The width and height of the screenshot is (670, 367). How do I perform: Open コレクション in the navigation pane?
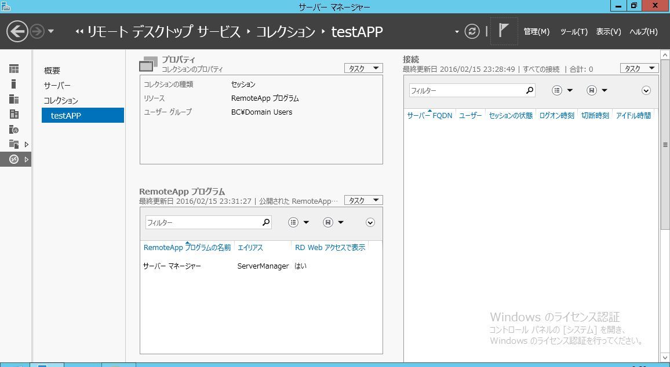point(61,100)
